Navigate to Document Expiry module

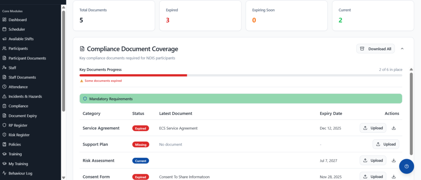(x=23, y=116)
